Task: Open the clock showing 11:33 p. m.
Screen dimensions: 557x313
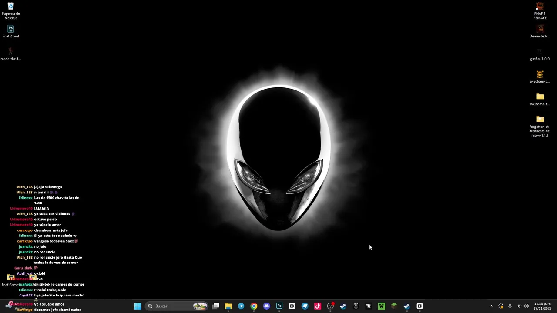Action: tap(543, 306)
